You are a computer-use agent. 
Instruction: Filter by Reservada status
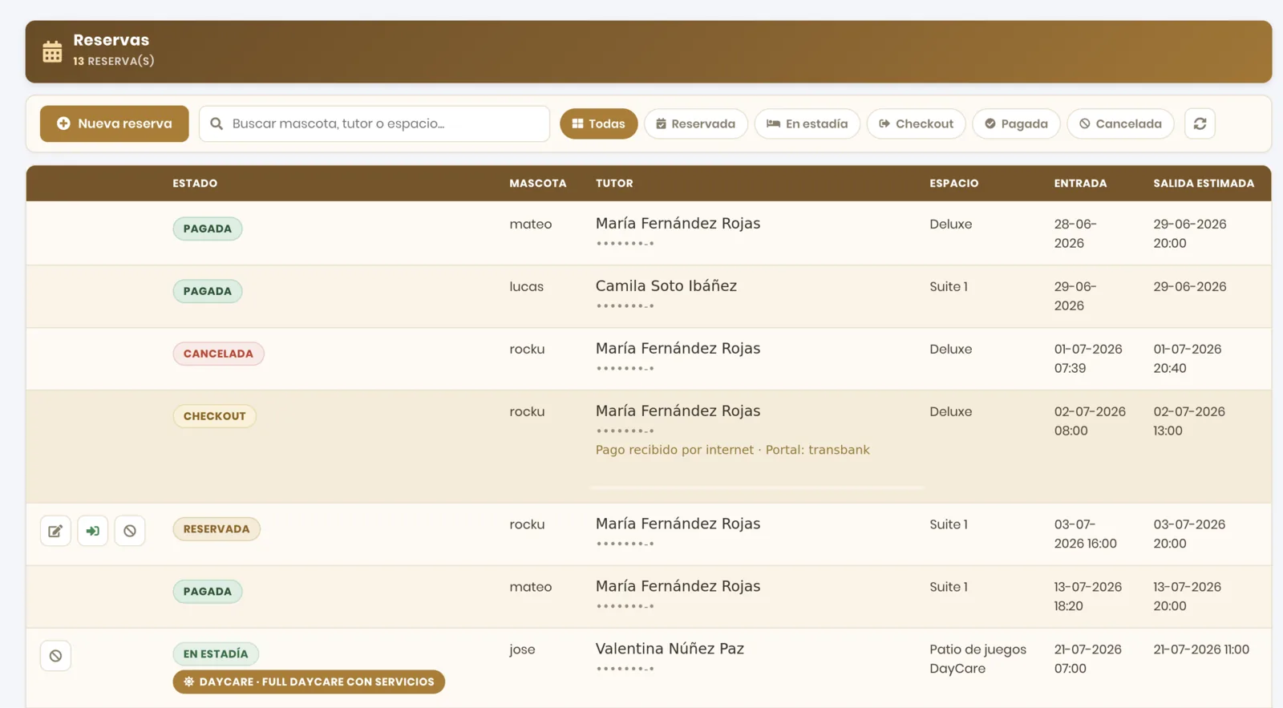(696, 123)
